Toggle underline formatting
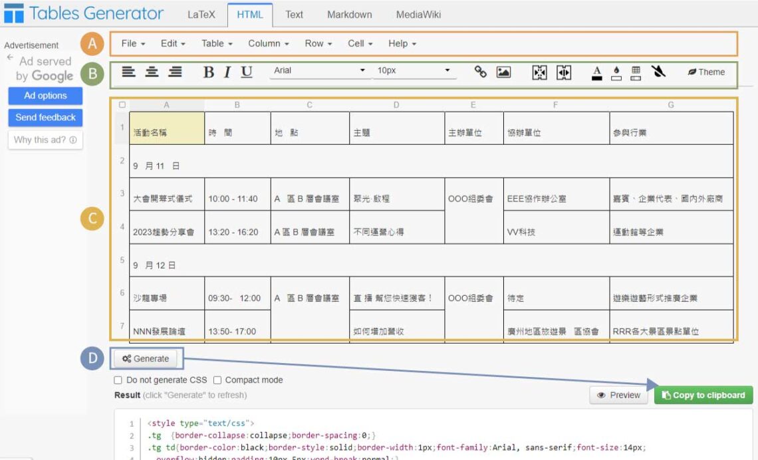This screenshot has height=460, width=758. (x=247, y=72)
